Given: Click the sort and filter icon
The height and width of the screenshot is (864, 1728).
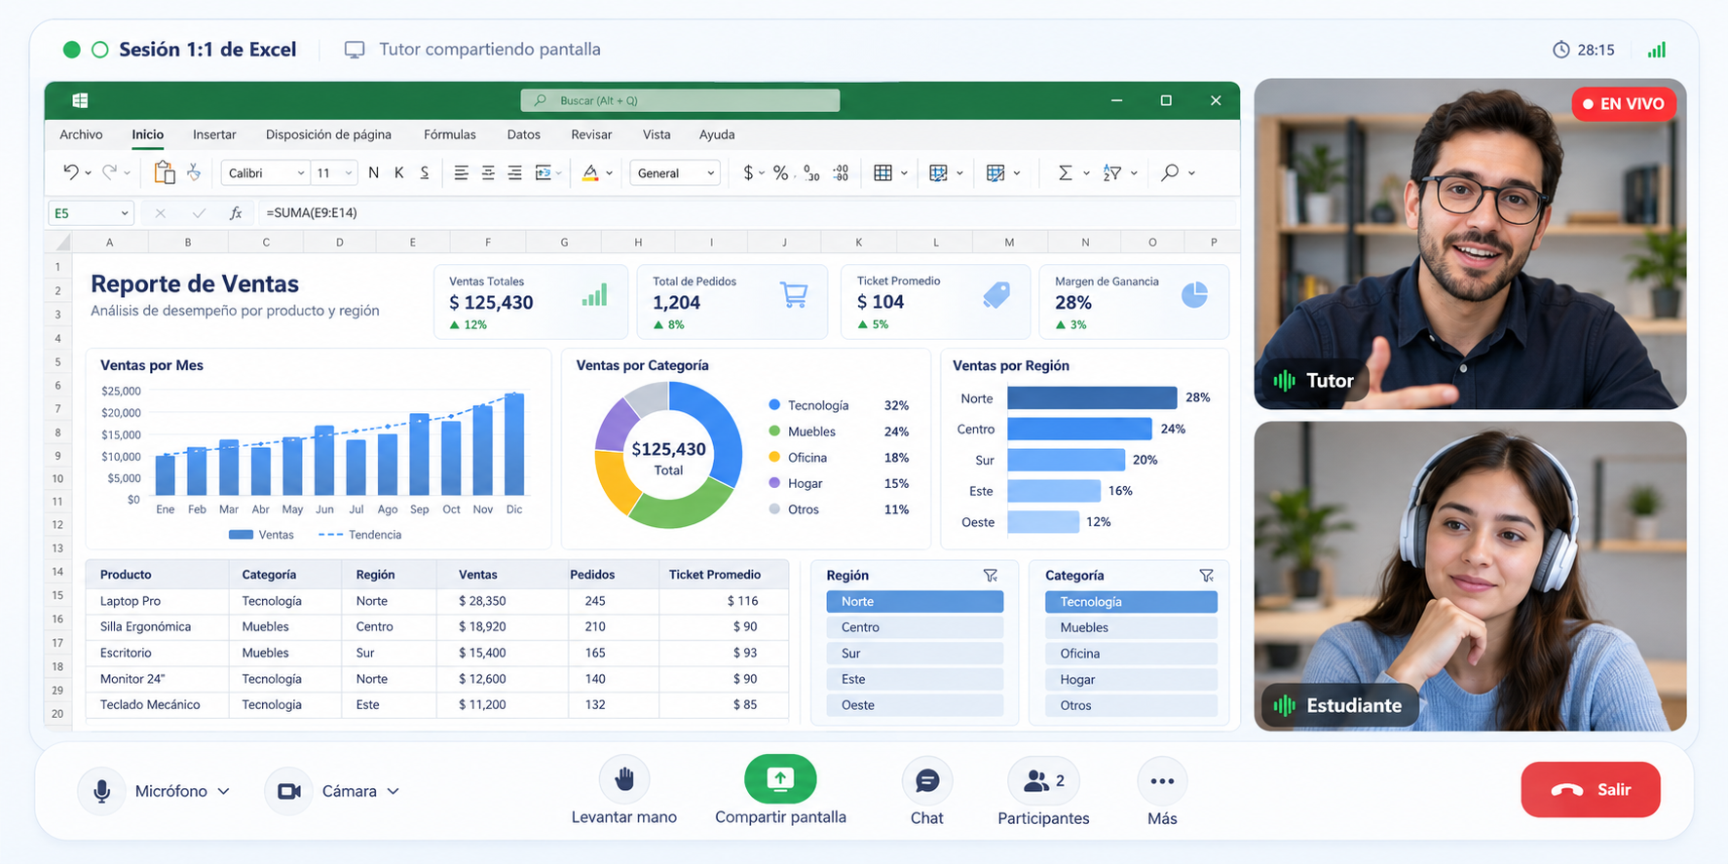Looking at the screenshot, I should click(x=1112, y=172).
